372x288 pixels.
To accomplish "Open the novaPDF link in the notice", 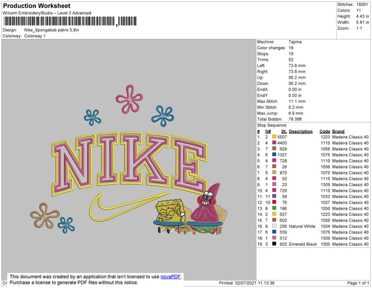I will click(170, 277).
